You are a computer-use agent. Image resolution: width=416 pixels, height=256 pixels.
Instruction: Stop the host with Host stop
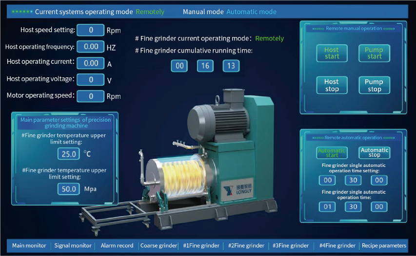pos(332,85)
